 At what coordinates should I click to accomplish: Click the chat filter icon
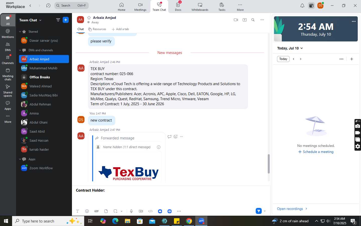click(58, 20)
